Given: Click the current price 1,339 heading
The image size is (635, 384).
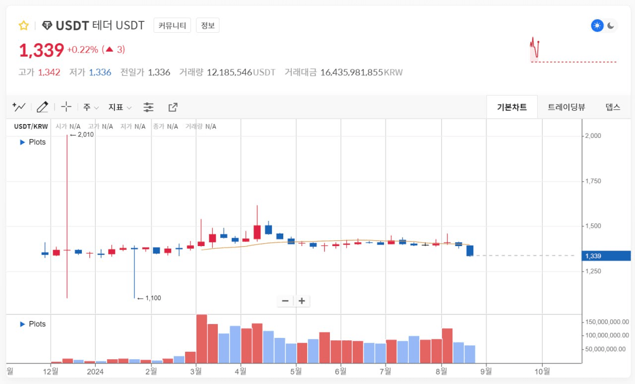Looking at the screenshot, I should [42, 50].
